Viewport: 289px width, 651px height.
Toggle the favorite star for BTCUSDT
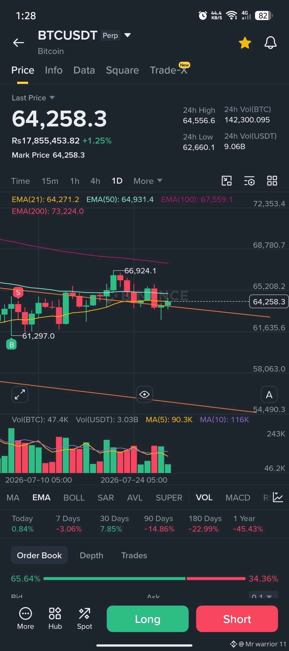(x=245, y=43)
